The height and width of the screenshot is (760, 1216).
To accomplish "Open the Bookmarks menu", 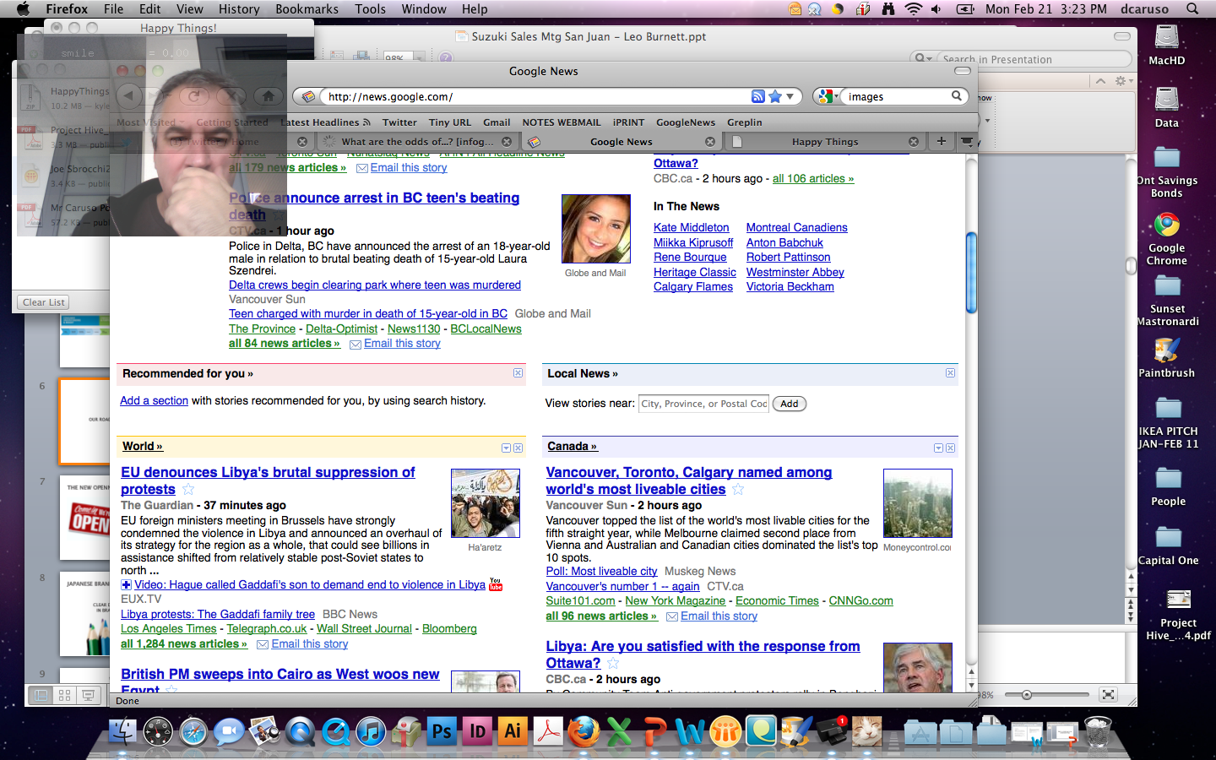I will click(307, 8).
